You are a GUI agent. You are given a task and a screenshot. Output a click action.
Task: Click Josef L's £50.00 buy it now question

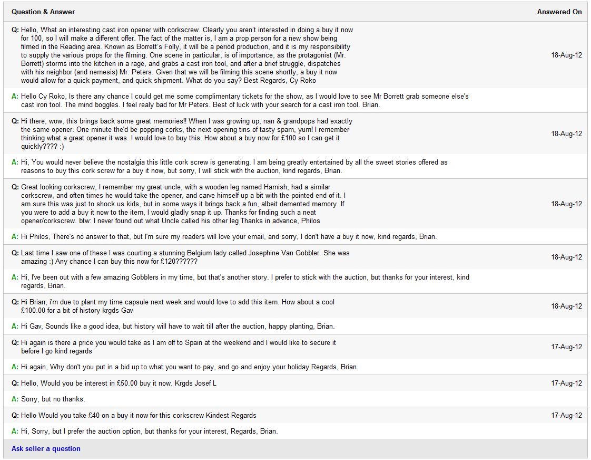tap(119, 383)
